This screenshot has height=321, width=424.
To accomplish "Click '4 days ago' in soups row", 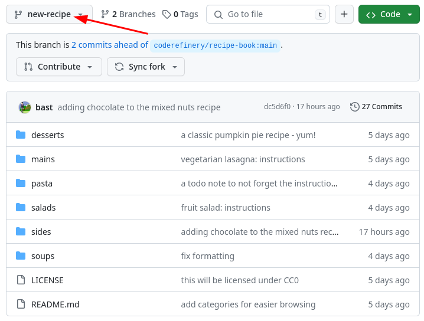I will tap(389, 256).
